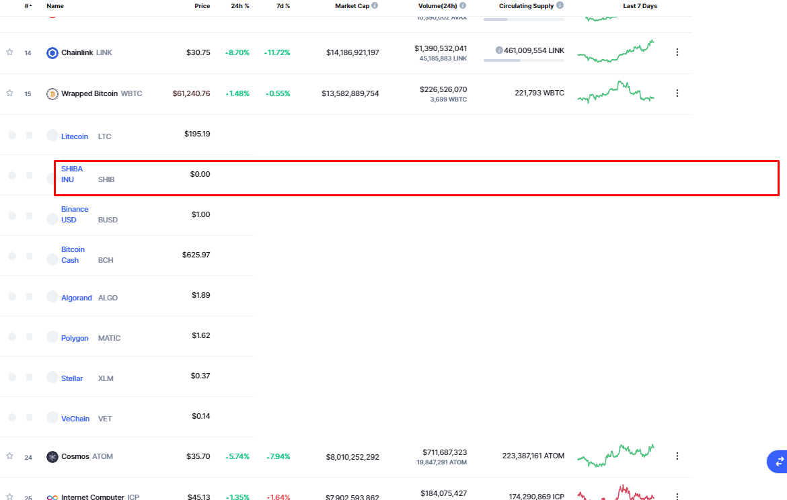Sort by the Volume(24h) header
Image resolution: width=787 pixels, height=500 pixels.
(438, 6)
